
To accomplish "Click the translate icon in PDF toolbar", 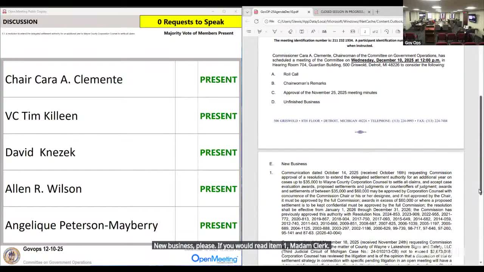I will [x=324, y=31].
